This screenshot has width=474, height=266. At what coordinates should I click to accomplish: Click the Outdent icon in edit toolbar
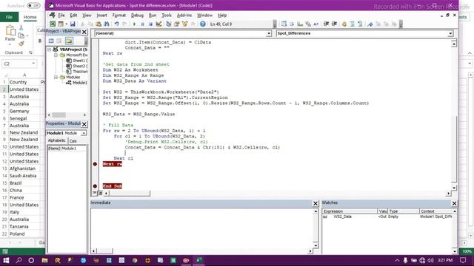coord(334,24)
